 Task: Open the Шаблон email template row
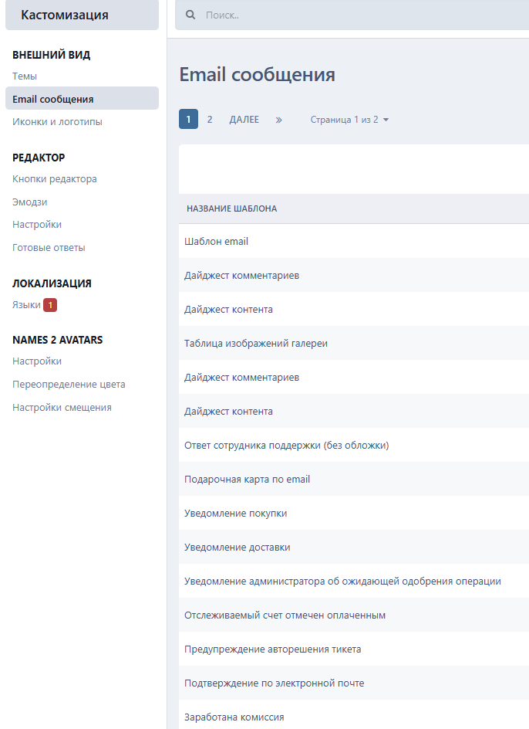click(x=217, y=242)
